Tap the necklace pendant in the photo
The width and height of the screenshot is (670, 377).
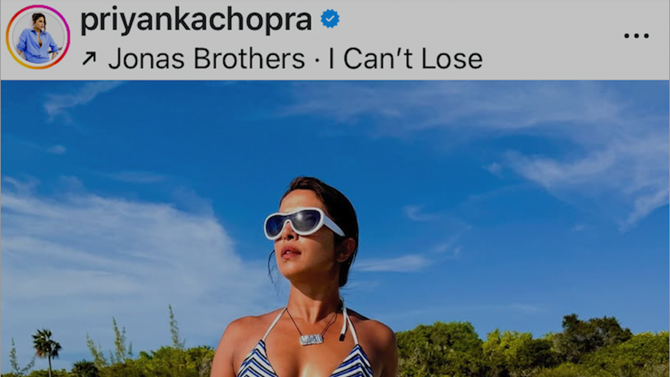(311, 340)
